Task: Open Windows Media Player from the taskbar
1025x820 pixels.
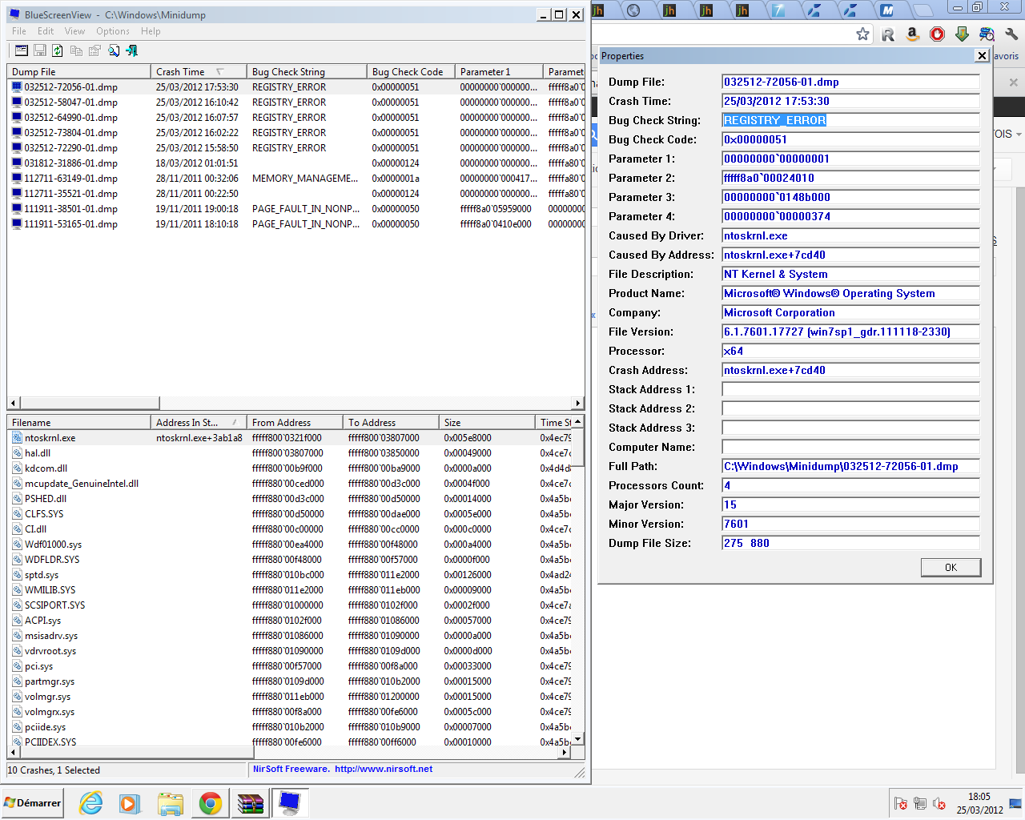Action: click(x=130, y=802)
